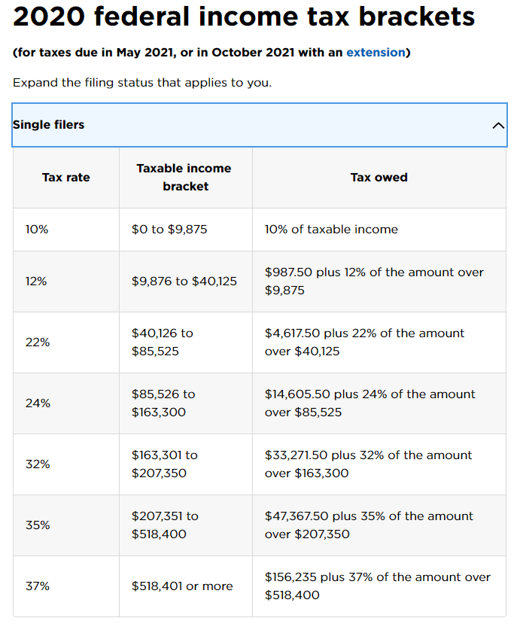This screenshot has width=517, height=624.
Task: Click the Taxable income bracket column header
Action: point(184,177)
